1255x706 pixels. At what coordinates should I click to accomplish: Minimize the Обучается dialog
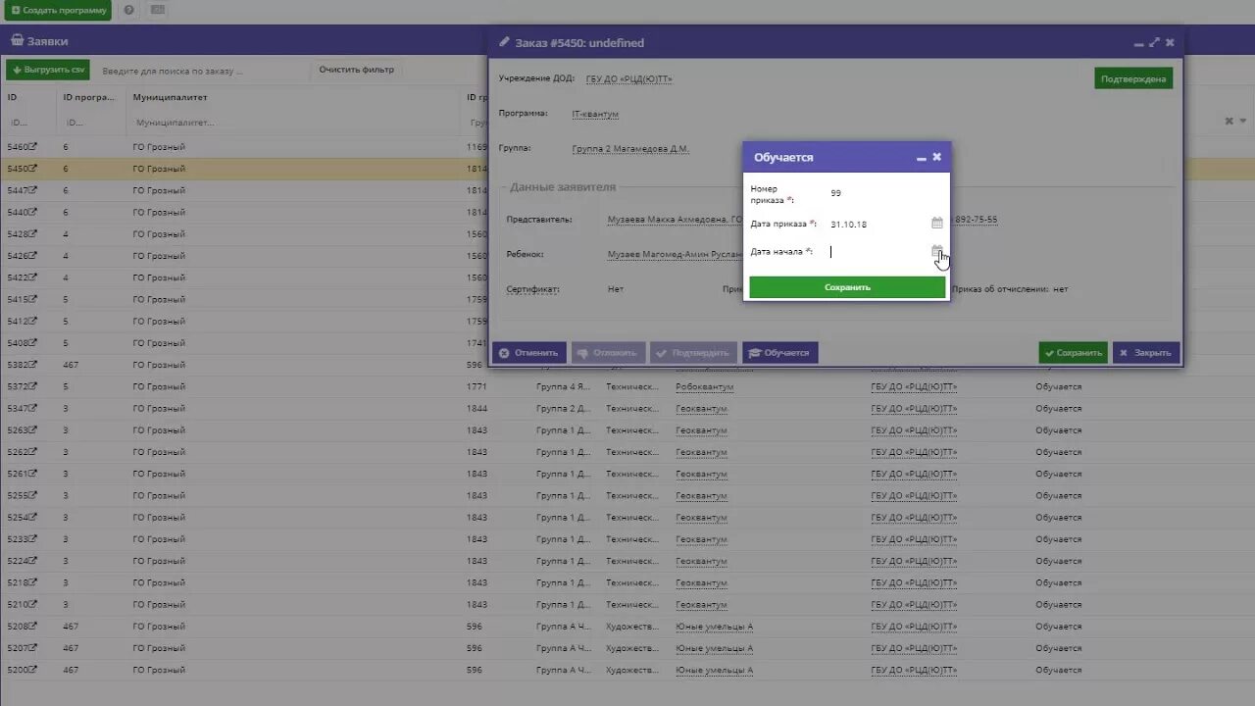click(921, 158)
